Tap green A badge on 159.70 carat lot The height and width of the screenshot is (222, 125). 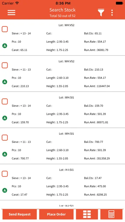pos(5,118)
